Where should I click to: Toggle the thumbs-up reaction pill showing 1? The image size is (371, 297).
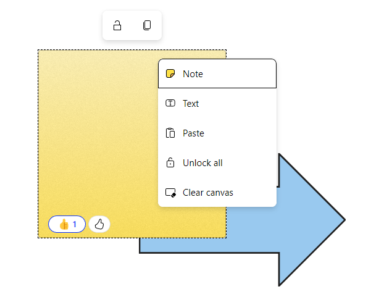tap(67, 224)
